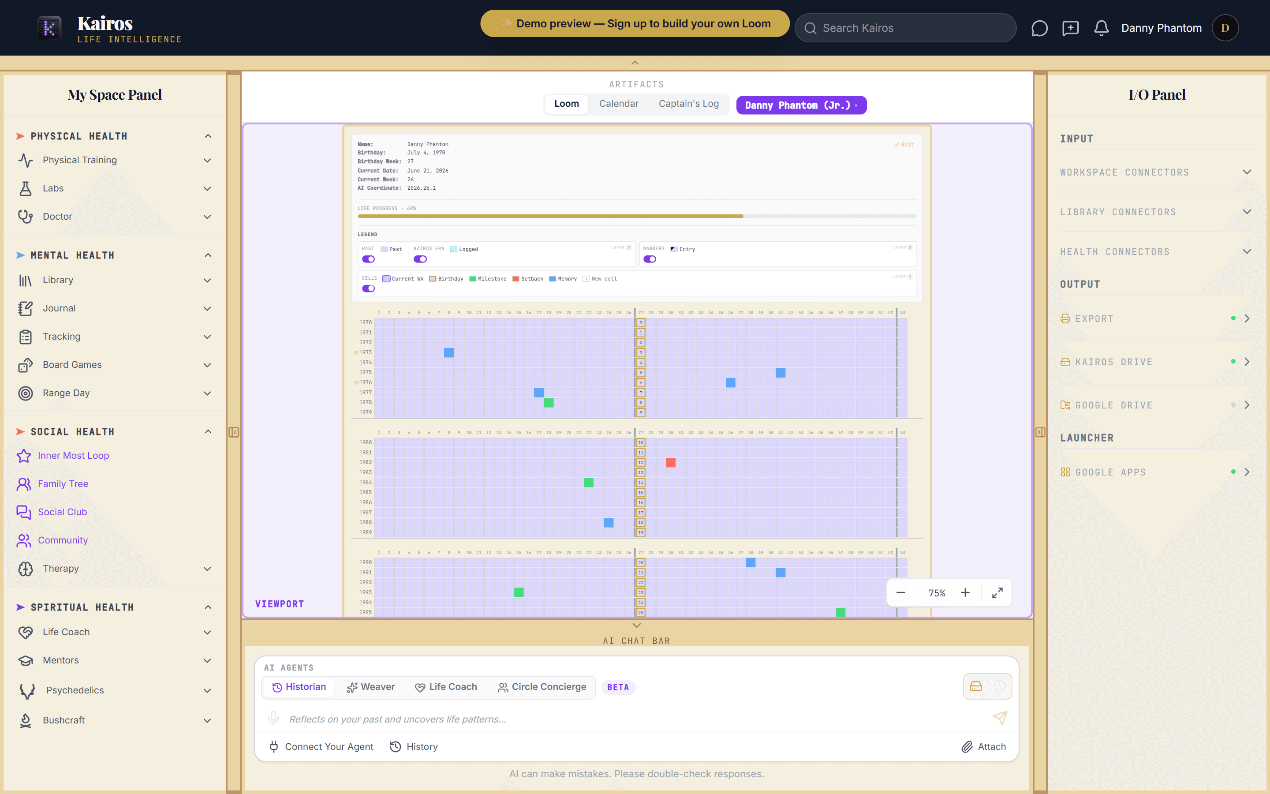The width and height of the screenshot is (1270, 794).
Task: Open the Danny Phantom (Jr.) dropdown
Action: pyautogui.click(x=801, y=105)
